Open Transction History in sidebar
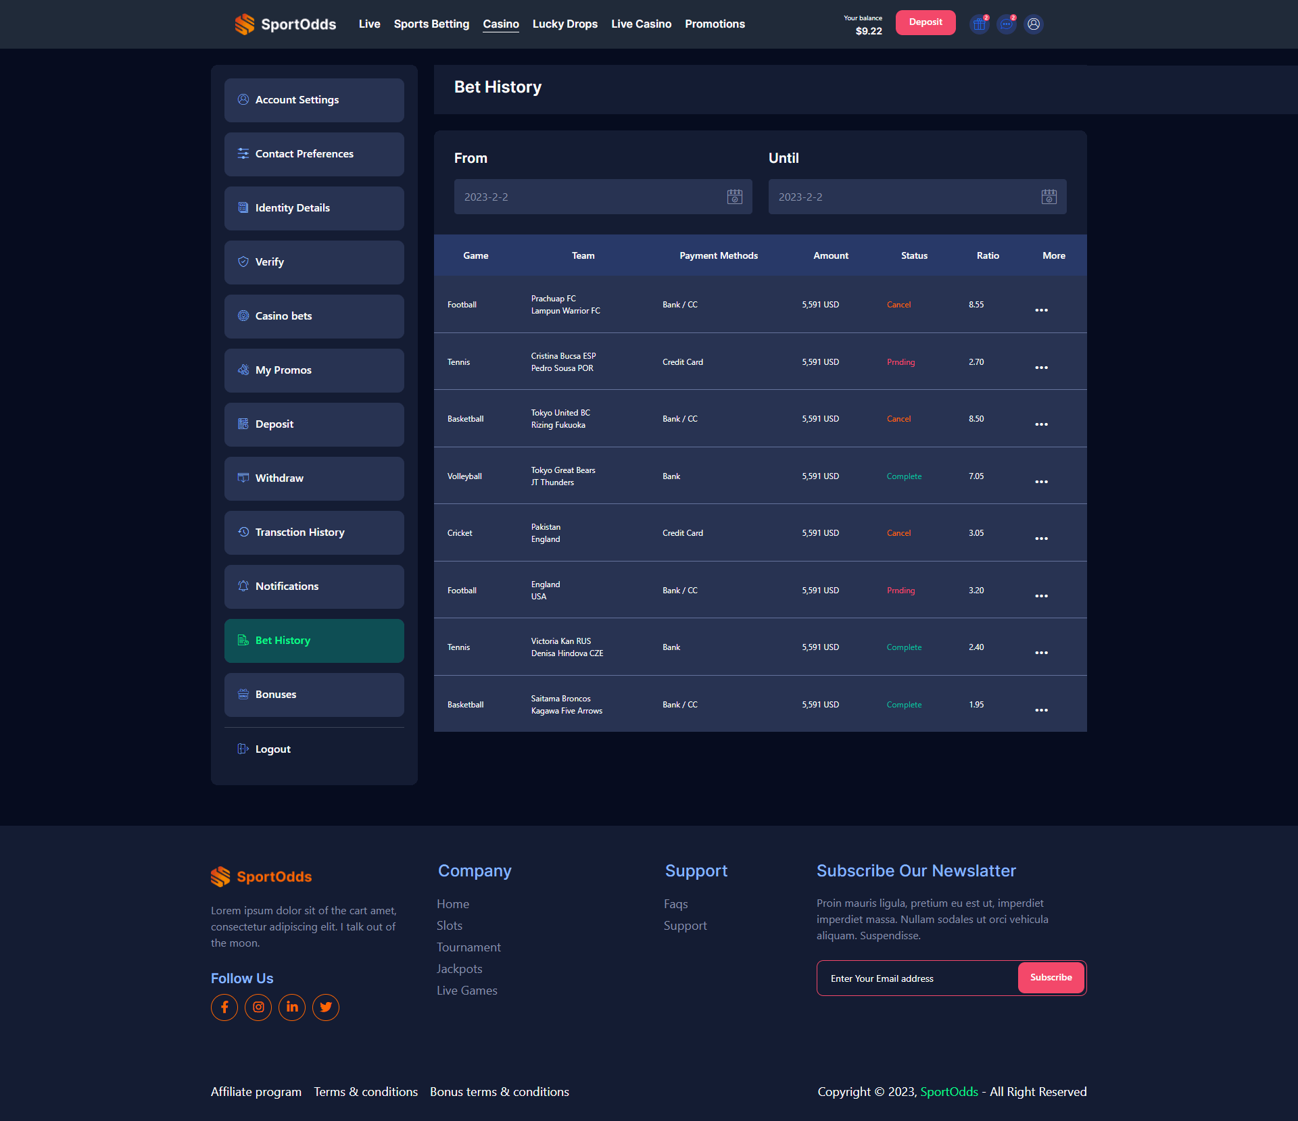The image size is (1298, 1121). click(314, 532)
